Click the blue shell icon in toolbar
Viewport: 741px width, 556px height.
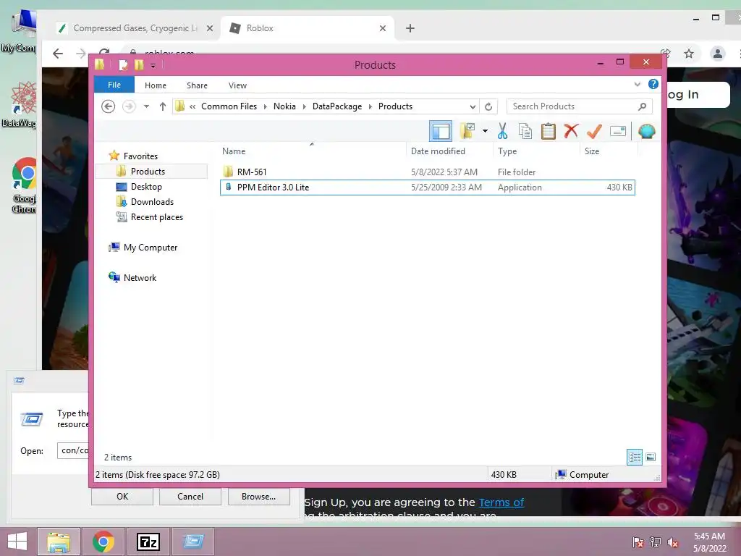[x=646, y=131]
